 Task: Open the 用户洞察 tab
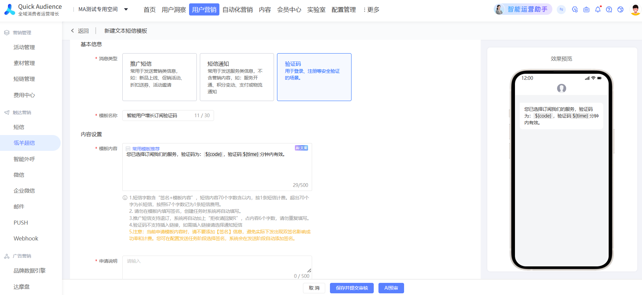pos(174,10)
